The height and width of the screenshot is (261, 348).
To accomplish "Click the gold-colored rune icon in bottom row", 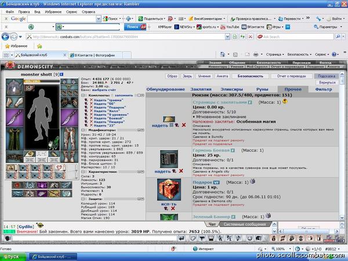I will click(x=54, y=194).
